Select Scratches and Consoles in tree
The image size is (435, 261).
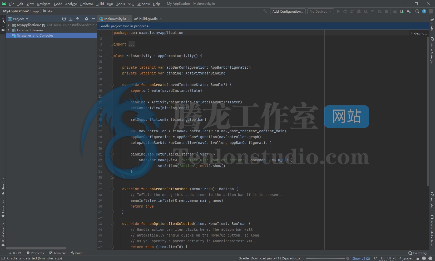(51, 36)
